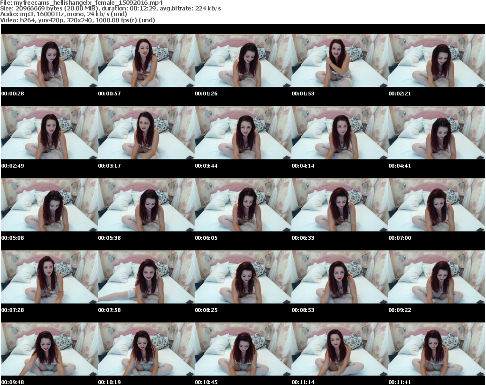Select the time caption '00:07:58'
486x385 pixels.
pyautogui.click(x=110, y=310)
